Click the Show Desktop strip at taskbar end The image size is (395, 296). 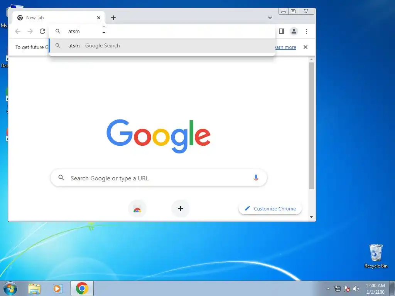[x=392, y=288]
